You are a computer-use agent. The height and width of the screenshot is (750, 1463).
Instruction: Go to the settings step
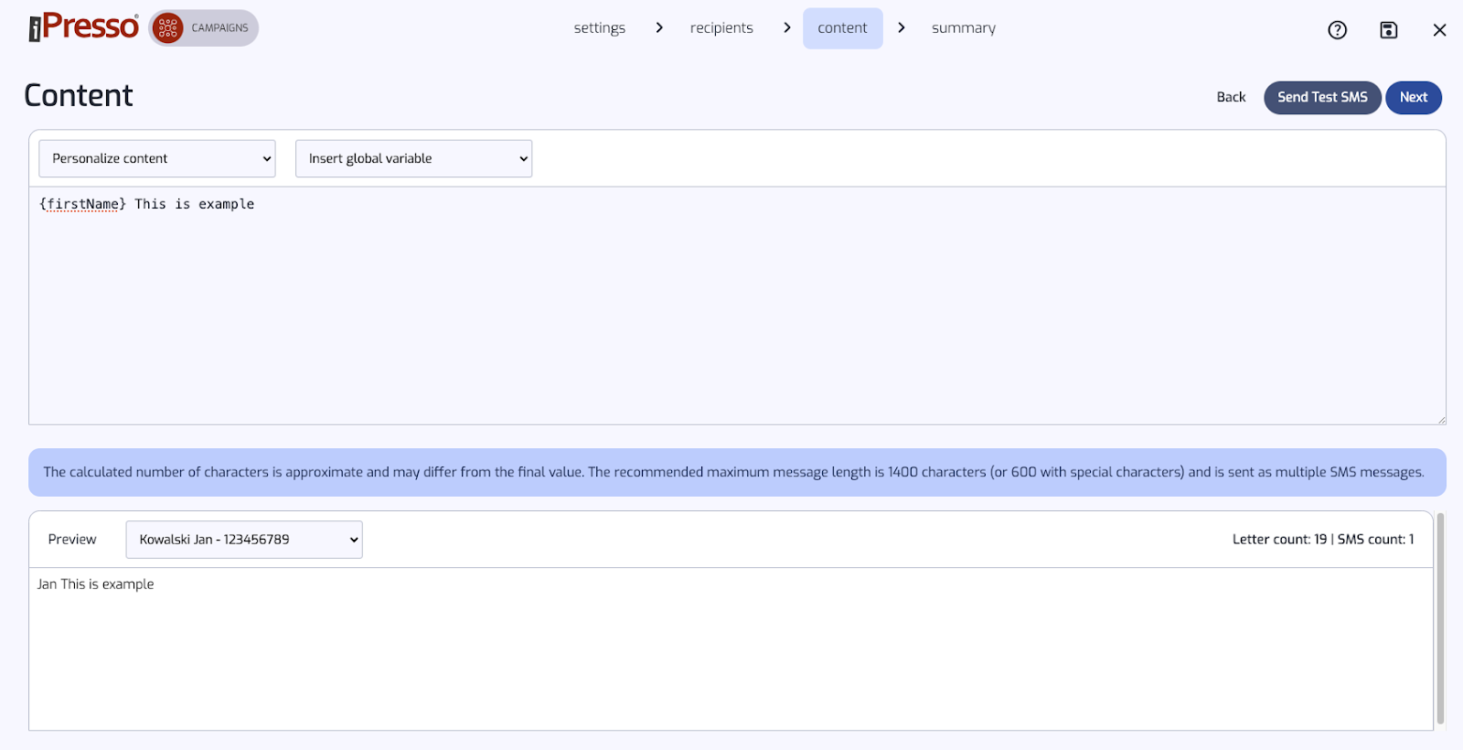coord(599,28)
